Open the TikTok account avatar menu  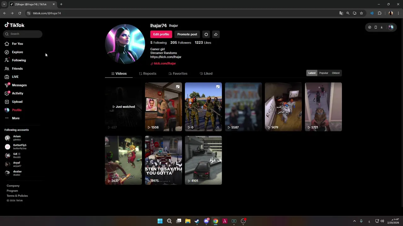coord(391,27)
